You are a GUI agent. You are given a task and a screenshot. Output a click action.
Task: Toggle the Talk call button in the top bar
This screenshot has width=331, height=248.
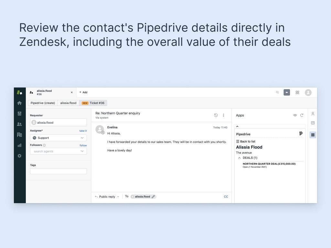click(x=287, y=92)
